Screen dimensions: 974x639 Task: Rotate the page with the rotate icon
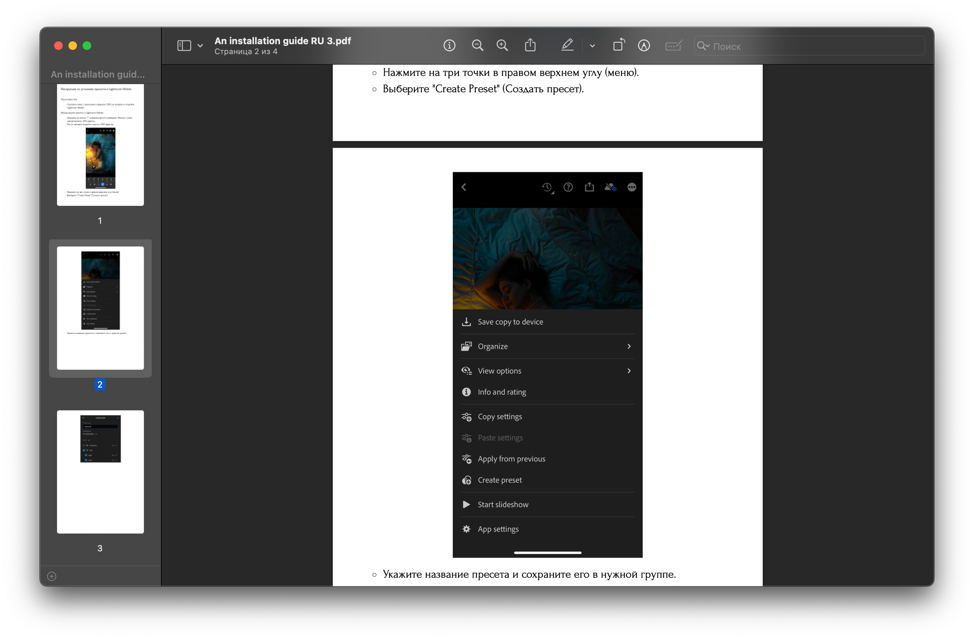[x=618, y=45]
